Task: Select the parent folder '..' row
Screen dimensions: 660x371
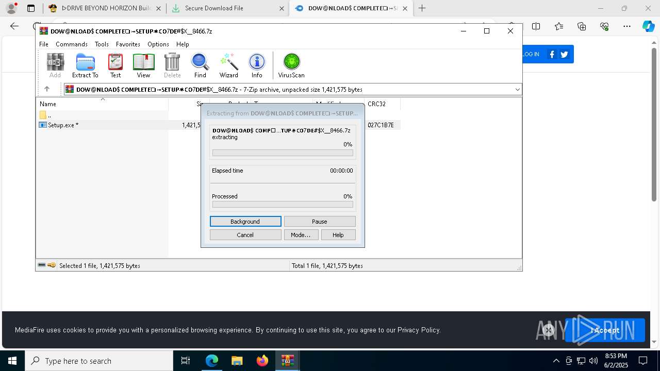Action: pyautogui.click(x=103, y=115)
